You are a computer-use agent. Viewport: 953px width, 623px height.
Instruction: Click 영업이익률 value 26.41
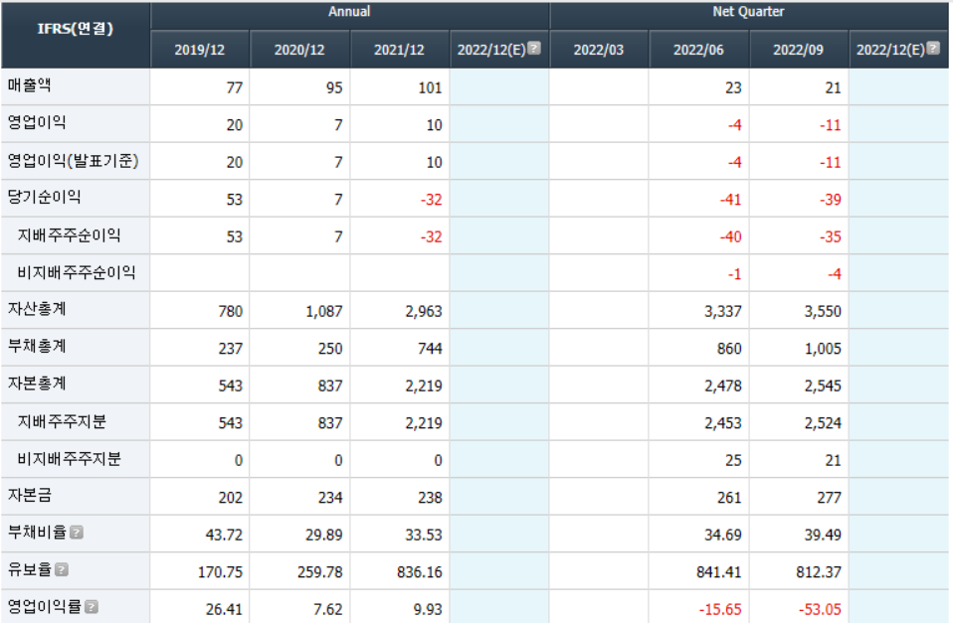tap(224, 609)
